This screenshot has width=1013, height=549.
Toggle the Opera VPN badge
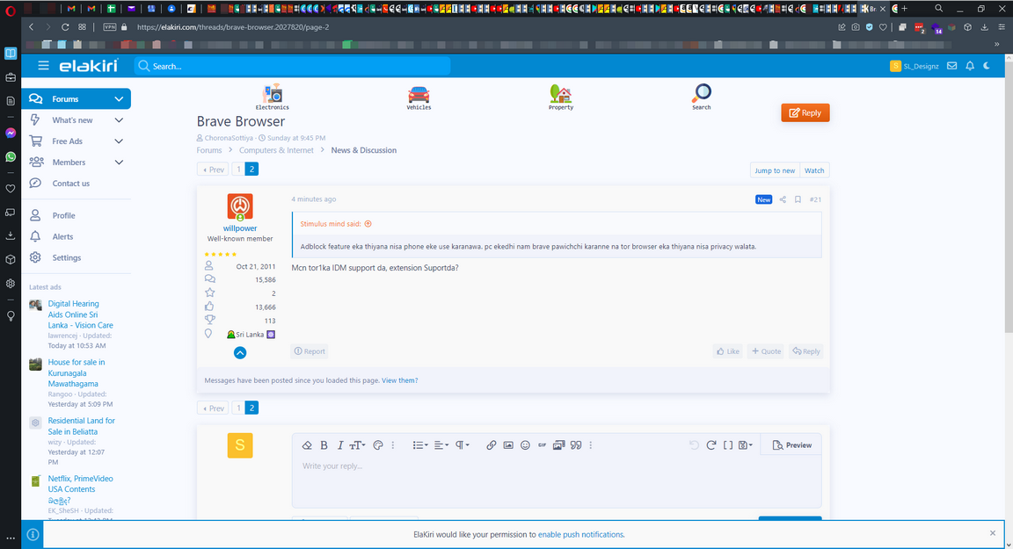pyautogui.click(x=110, y=27)
